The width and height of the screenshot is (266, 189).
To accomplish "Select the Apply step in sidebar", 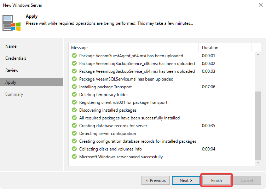I will pos(11,82).
